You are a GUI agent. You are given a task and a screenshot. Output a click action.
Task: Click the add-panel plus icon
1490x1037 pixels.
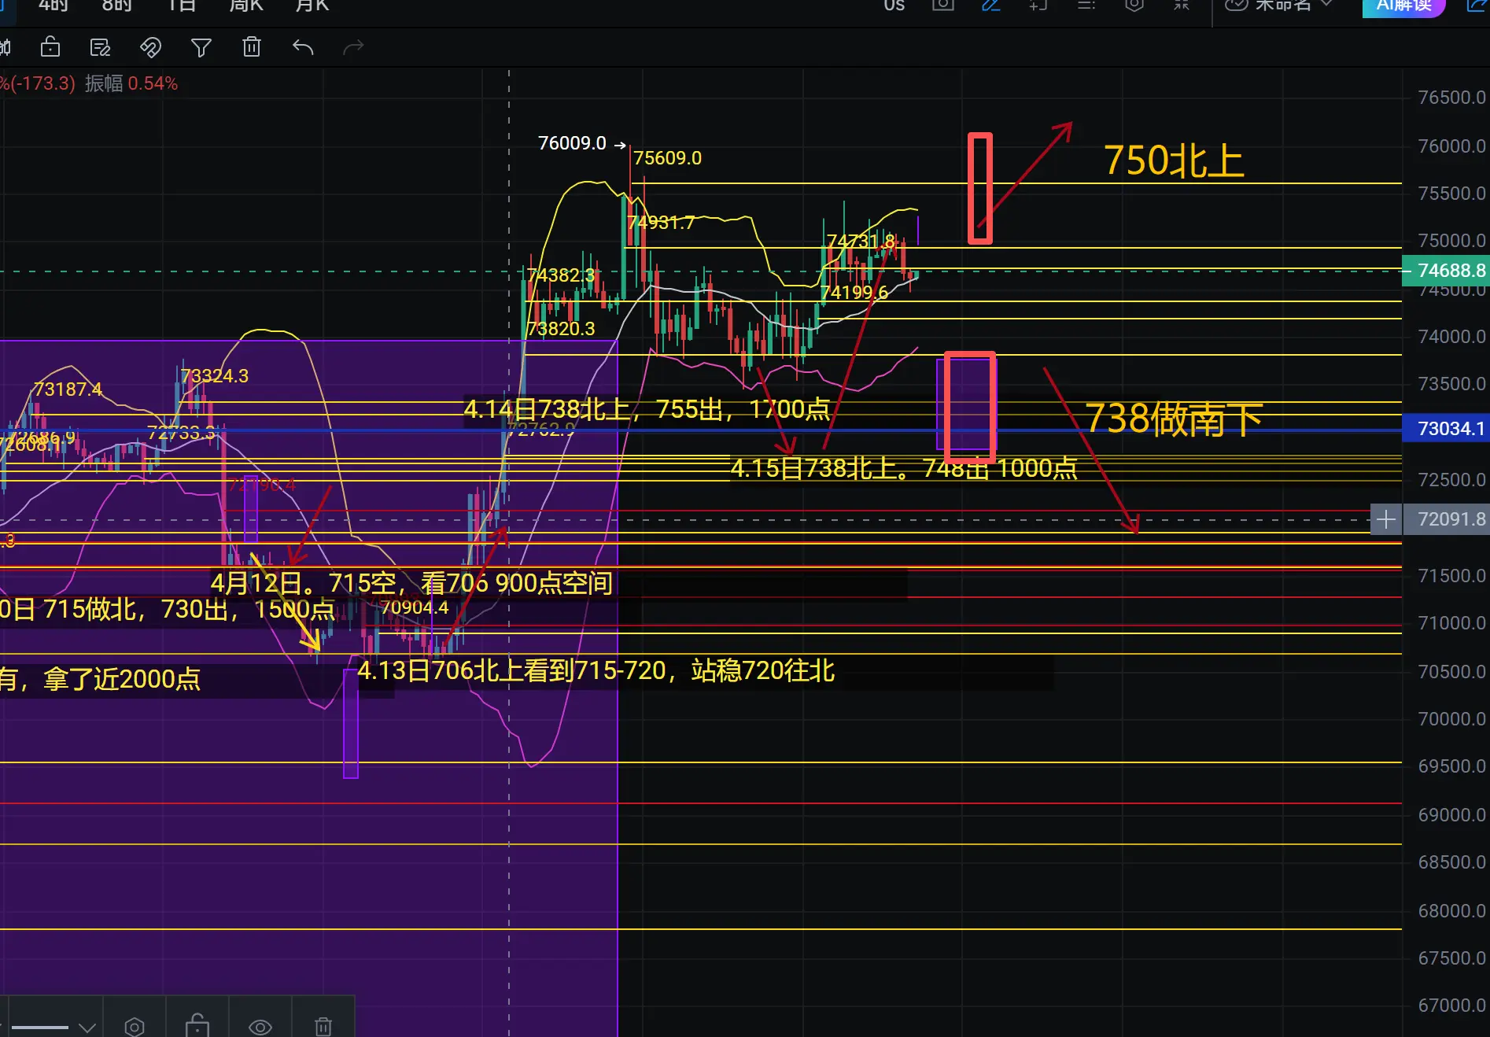point(1038,5)
